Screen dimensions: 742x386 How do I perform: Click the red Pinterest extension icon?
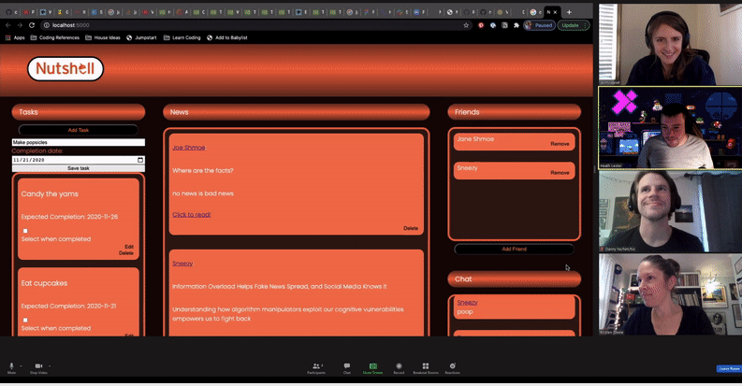point(481,25)
